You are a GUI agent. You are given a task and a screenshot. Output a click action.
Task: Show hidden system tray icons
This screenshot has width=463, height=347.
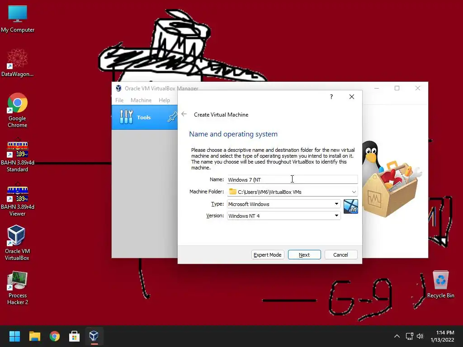pos(397,336)
